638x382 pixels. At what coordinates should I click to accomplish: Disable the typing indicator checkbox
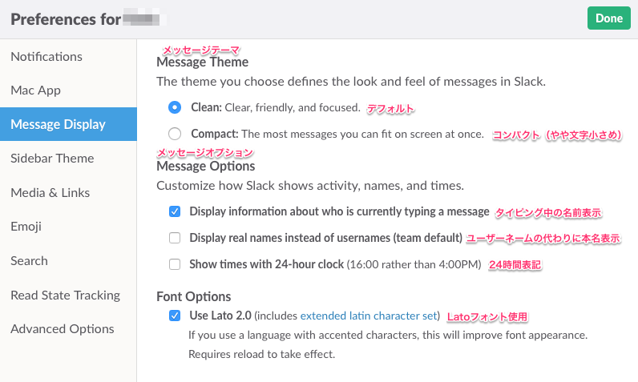[x=175, y=212]
